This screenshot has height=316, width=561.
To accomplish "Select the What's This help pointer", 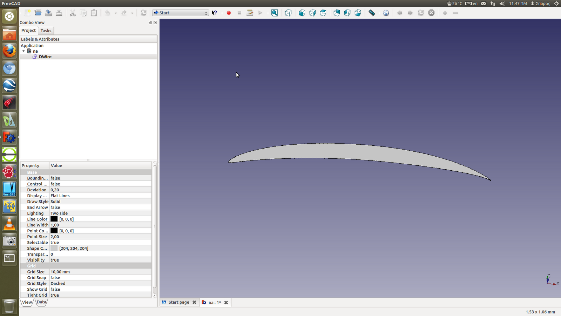I will [214, 13].
